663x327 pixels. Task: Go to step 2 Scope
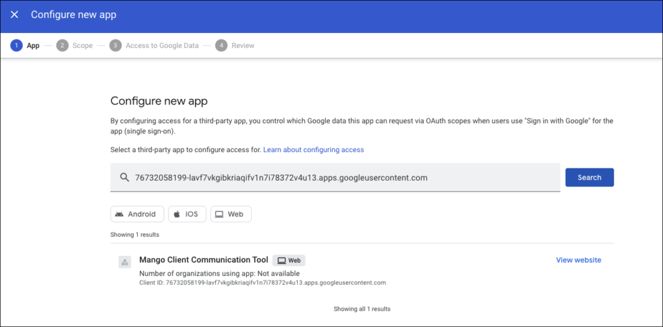click(74, 45)
